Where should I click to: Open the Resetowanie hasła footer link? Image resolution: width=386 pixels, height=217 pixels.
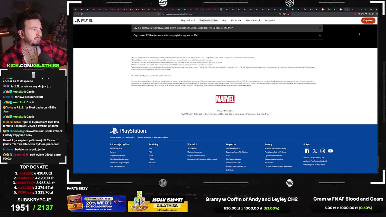coord(233,163)
